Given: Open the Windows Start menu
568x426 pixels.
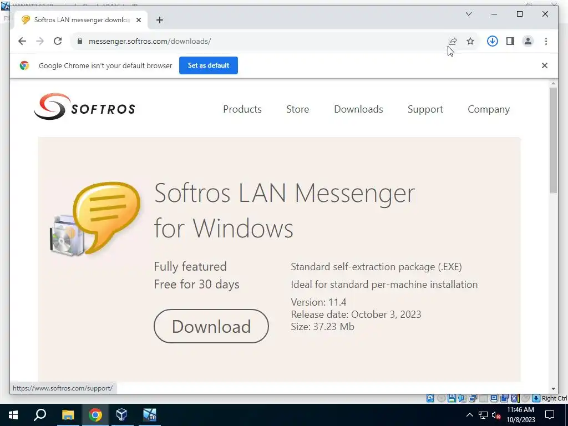Looking at the screenshot, I should 13,415.
